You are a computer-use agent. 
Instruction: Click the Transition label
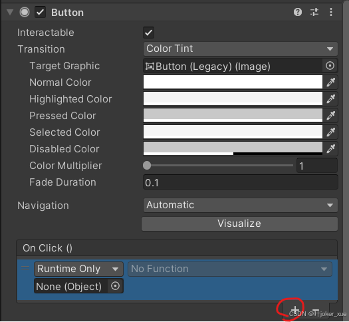41,49
